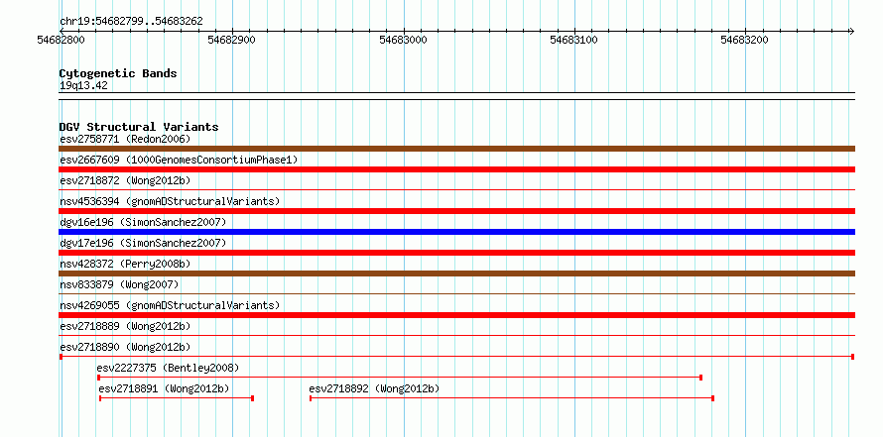Click the esv2758771 (Redon2006) variant label
Image resolution: width=883 pixels, height=437 pixels.
coord(125,139)
